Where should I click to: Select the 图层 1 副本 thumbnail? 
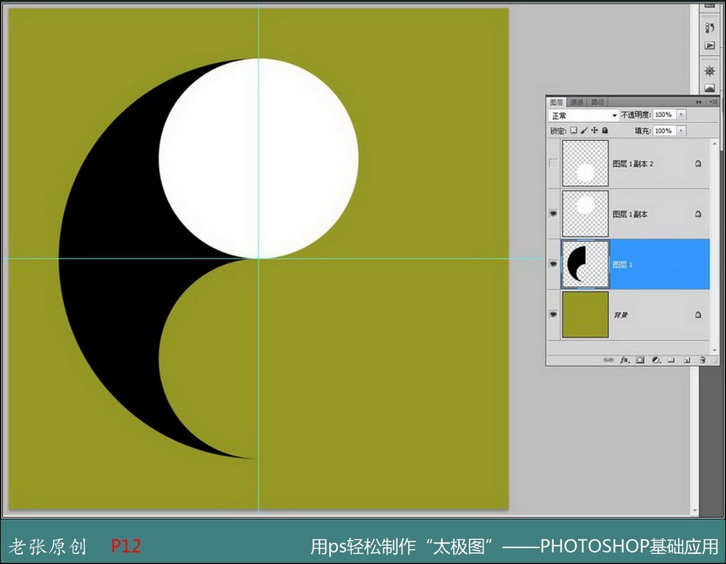pos(585,214)
